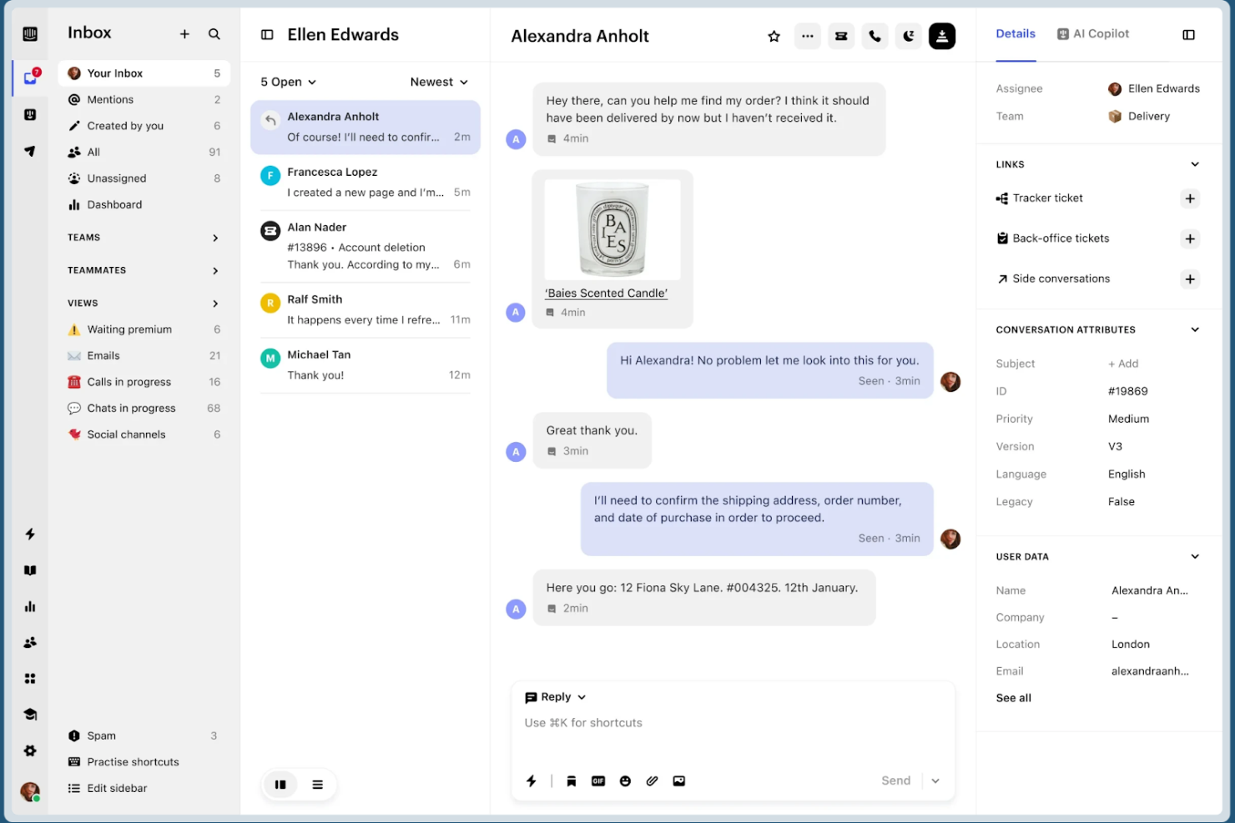
Task: Collapse the Links section
Action: [x=1193, y=163]
